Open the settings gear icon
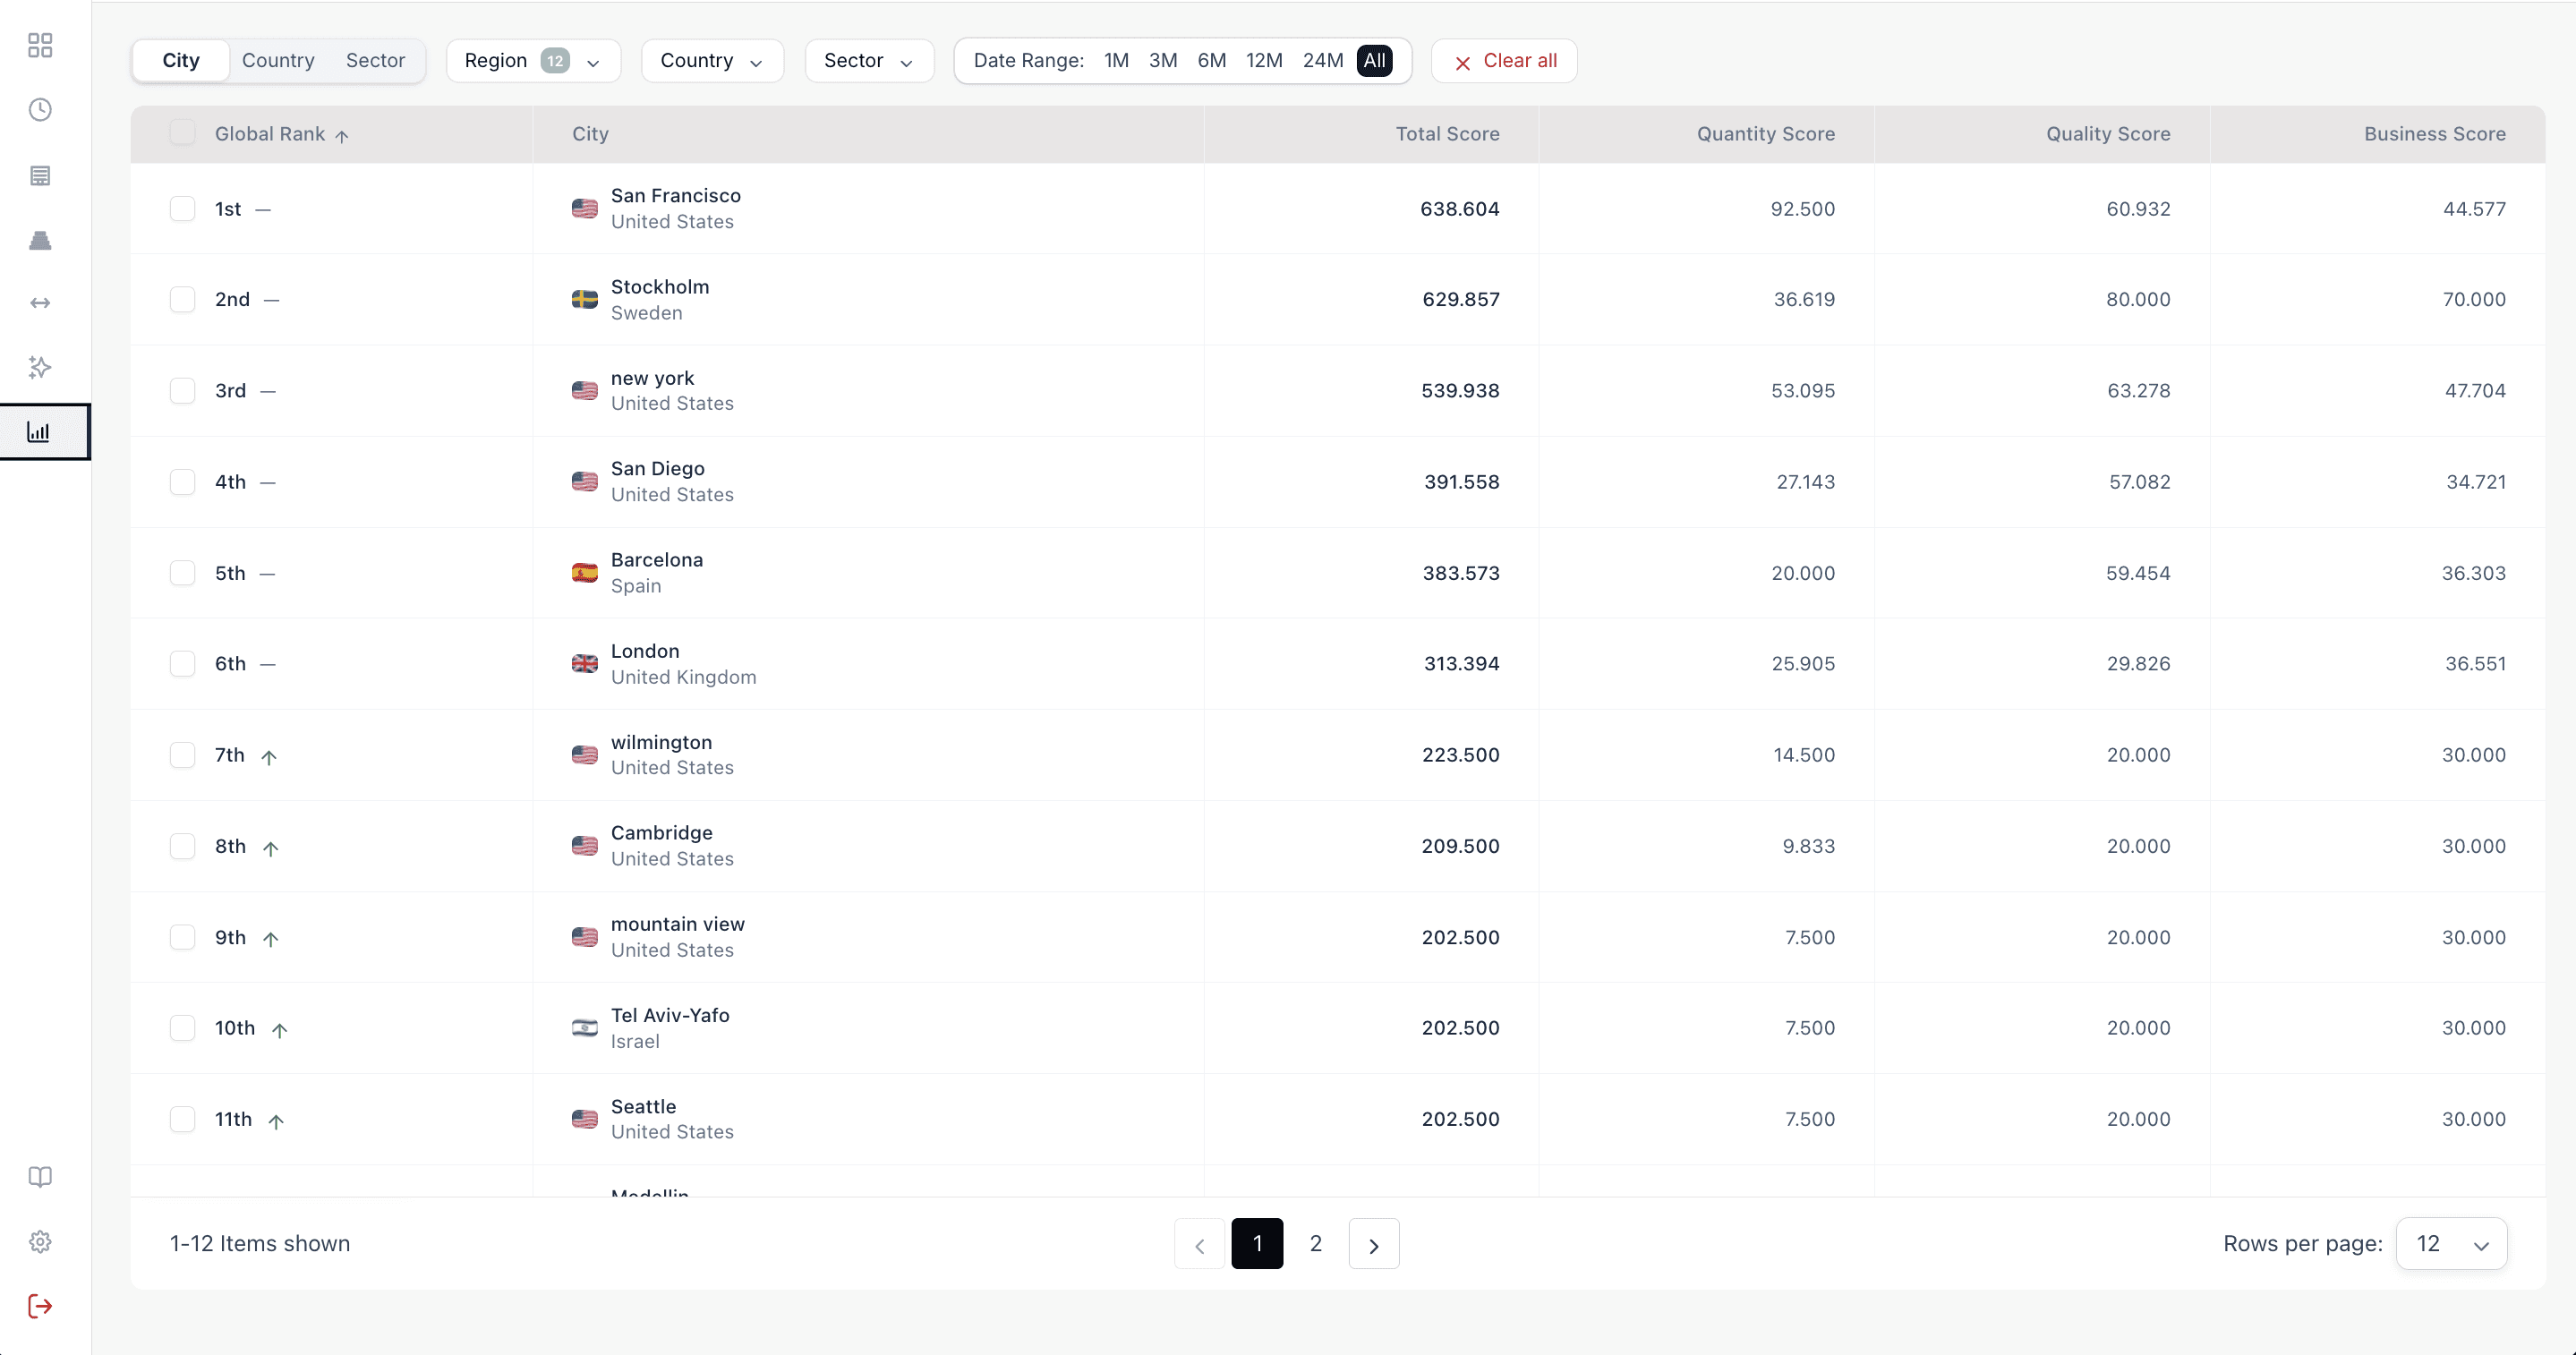The image size is (2576, 1355). (x=40, y=1242)
